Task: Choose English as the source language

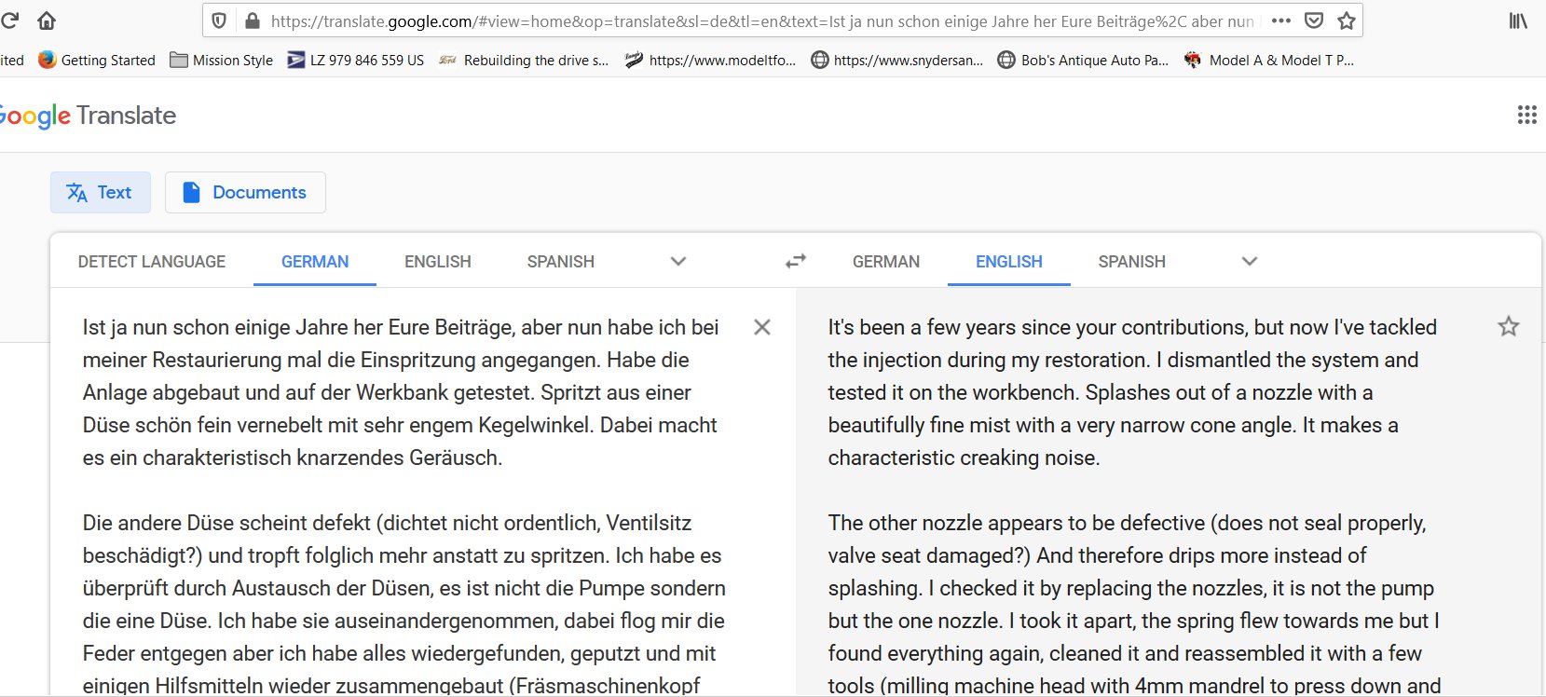Action: click(437, 262)
